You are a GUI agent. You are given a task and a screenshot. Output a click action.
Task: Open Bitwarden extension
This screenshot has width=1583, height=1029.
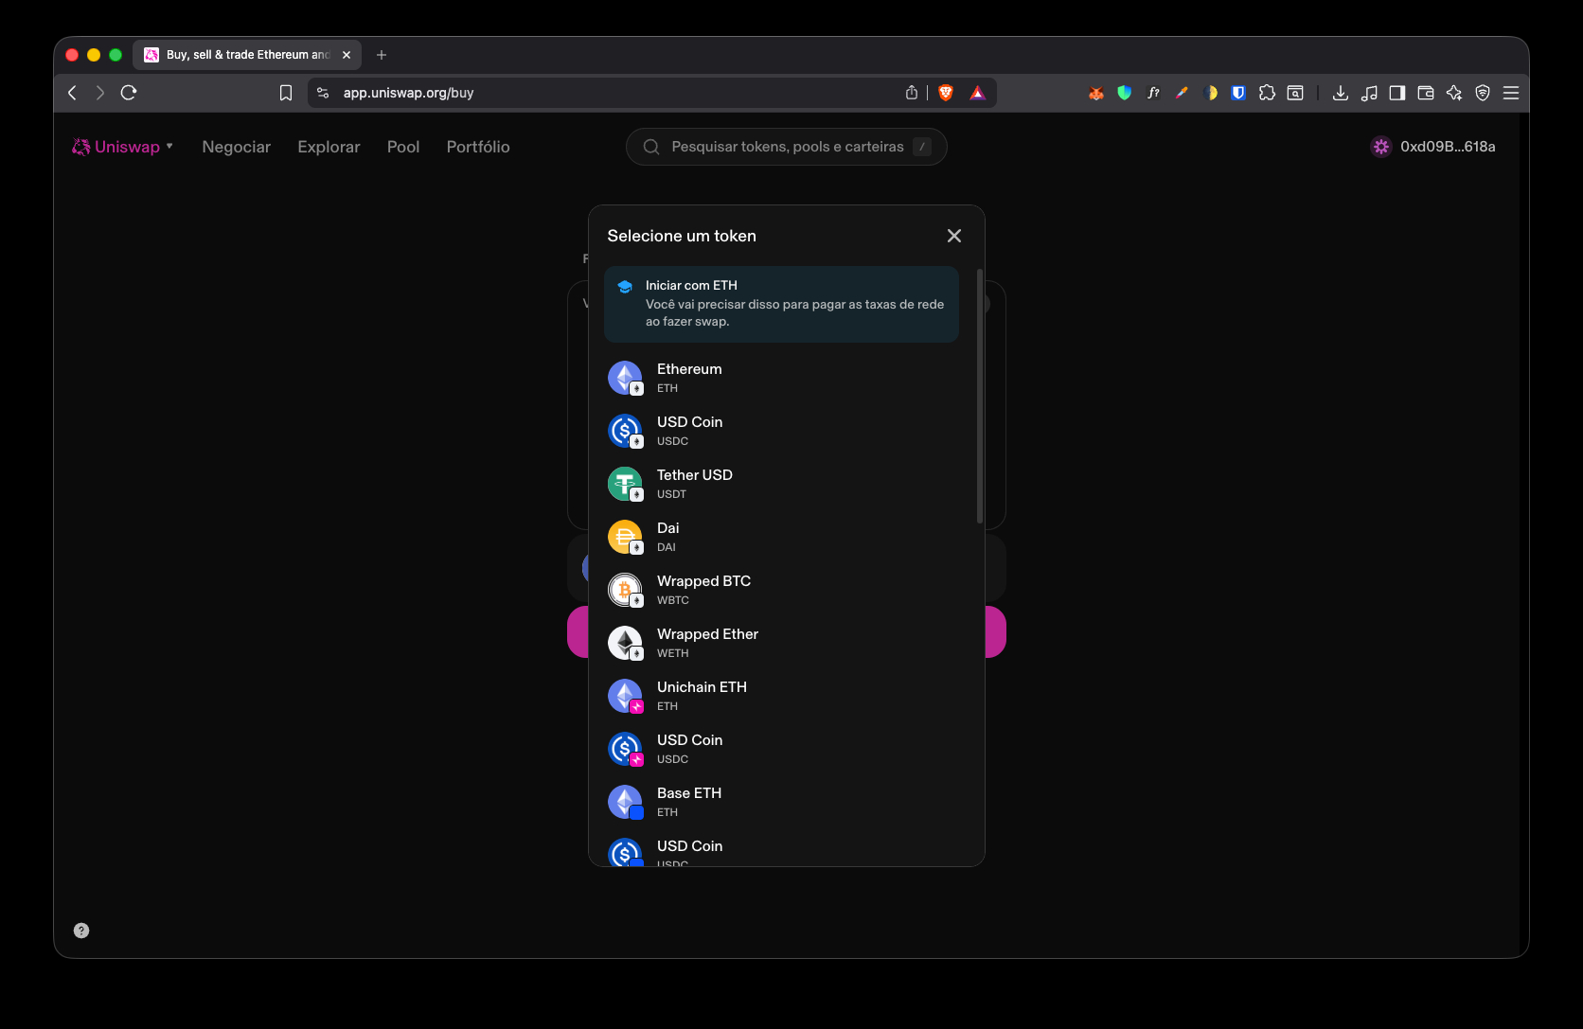tap(1238, 93)
